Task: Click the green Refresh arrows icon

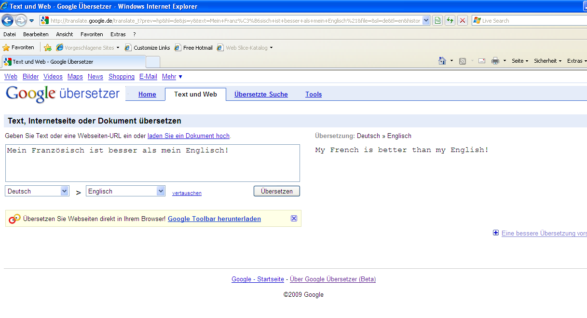Action: [450, 20]
